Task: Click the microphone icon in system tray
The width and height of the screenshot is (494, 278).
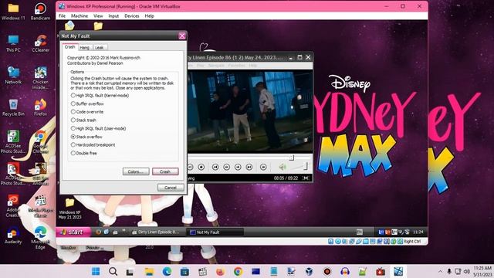Action: 449,271
